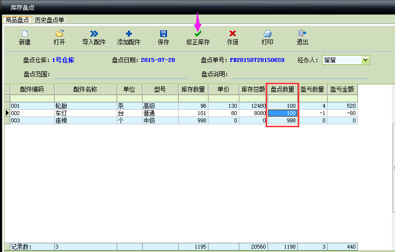Viewport: 395px width, 252px height.
Task: Click the 单位 column header
Action: 129,89
